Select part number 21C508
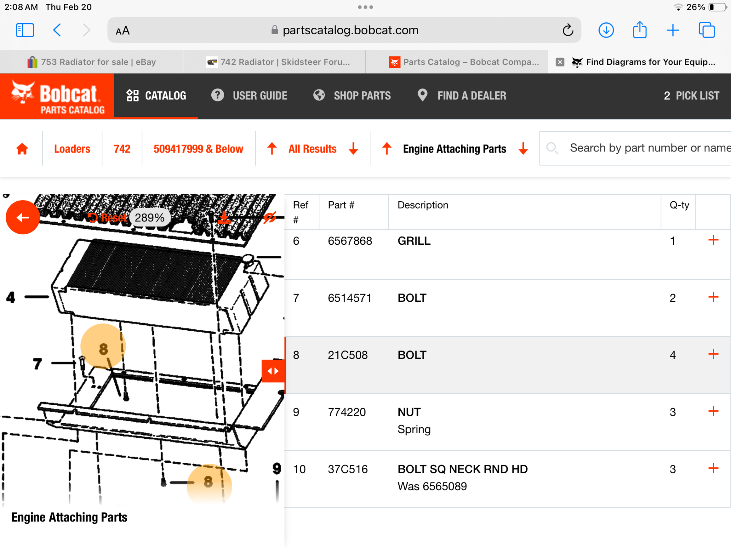The height and width of the screenshot is (548, 731). click(348, 355)
